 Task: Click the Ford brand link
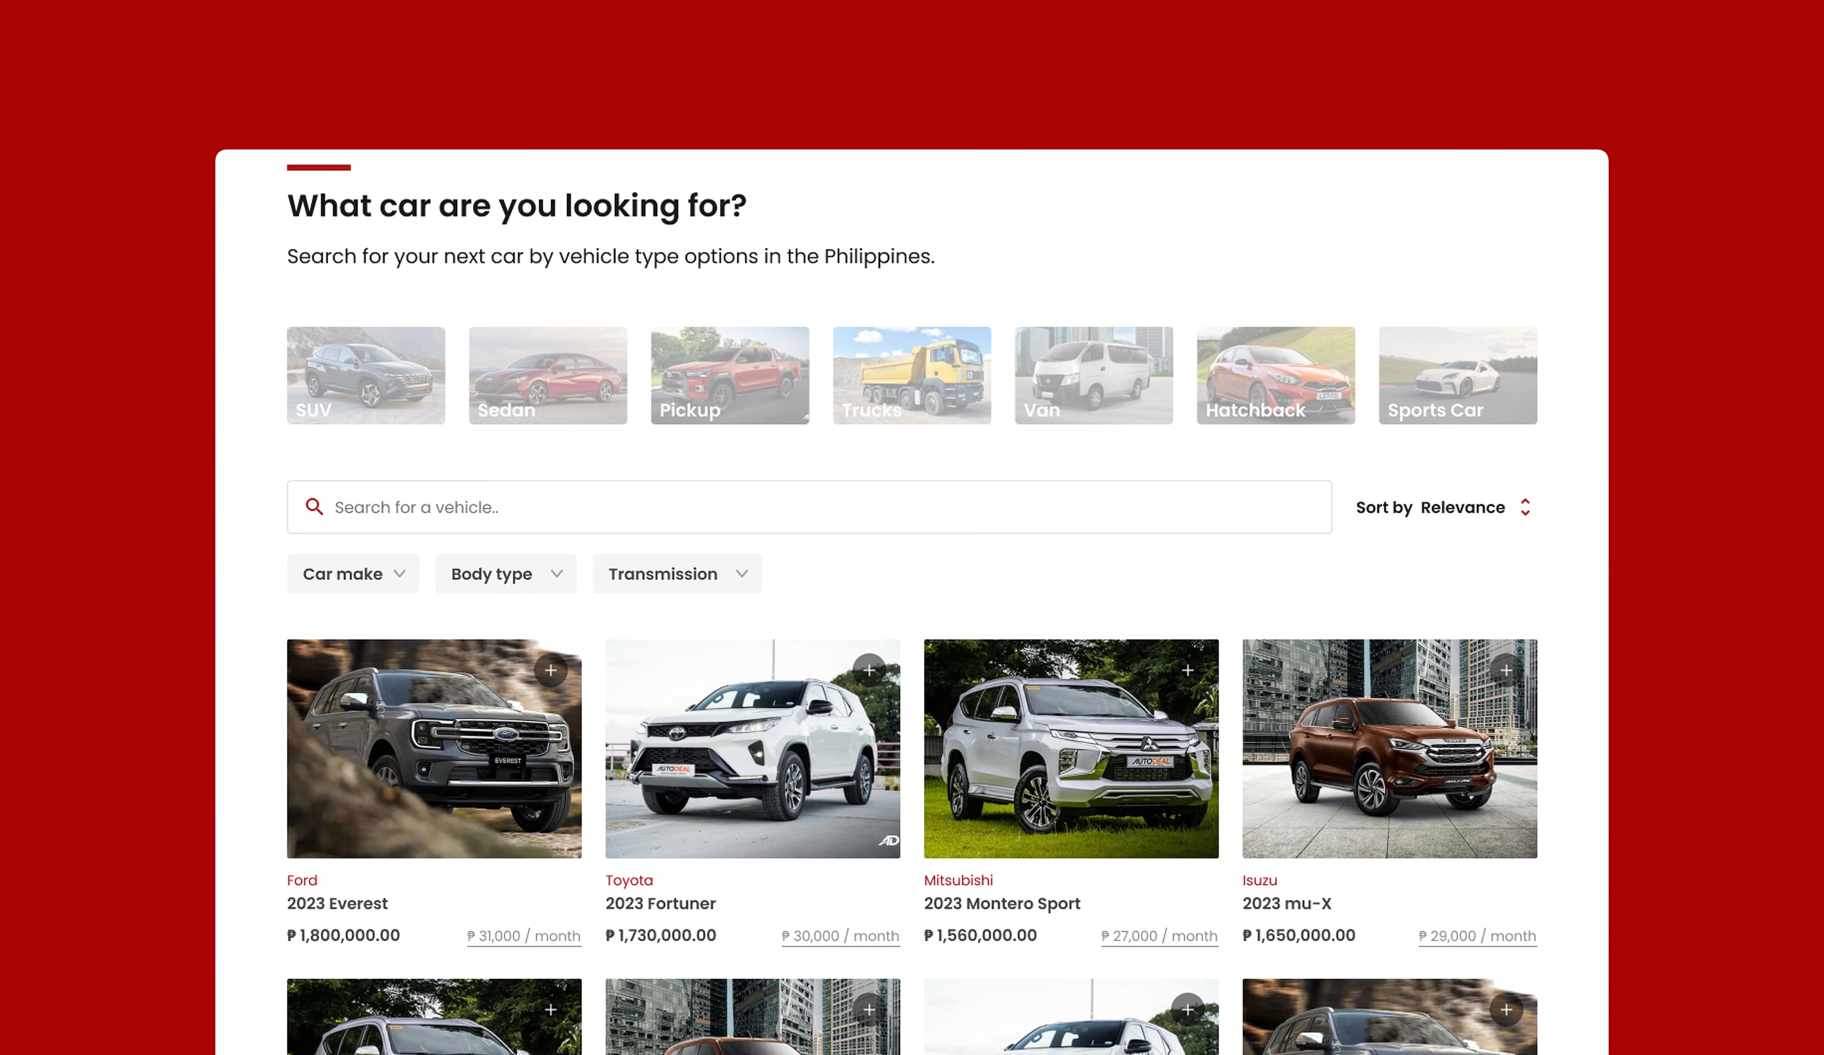point(302,880)
